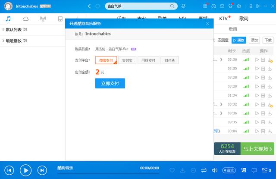Click the 添加 button
This screenshot has height=179, width=276.
[254, 40]
